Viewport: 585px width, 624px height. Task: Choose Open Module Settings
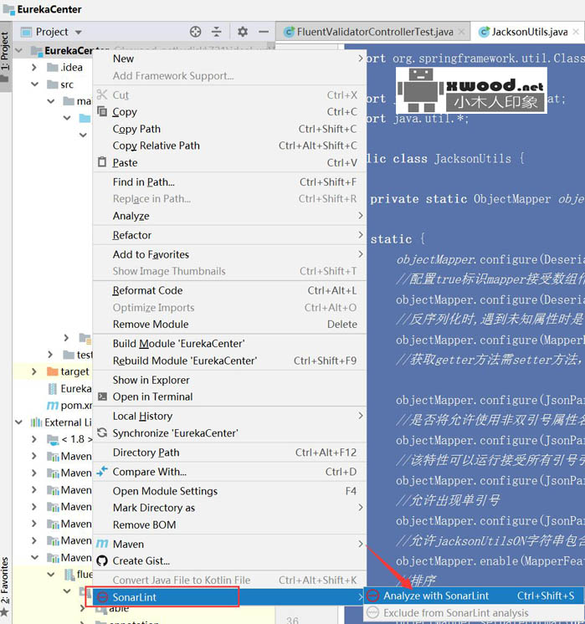pyautogui.click(x=229, y=491)
